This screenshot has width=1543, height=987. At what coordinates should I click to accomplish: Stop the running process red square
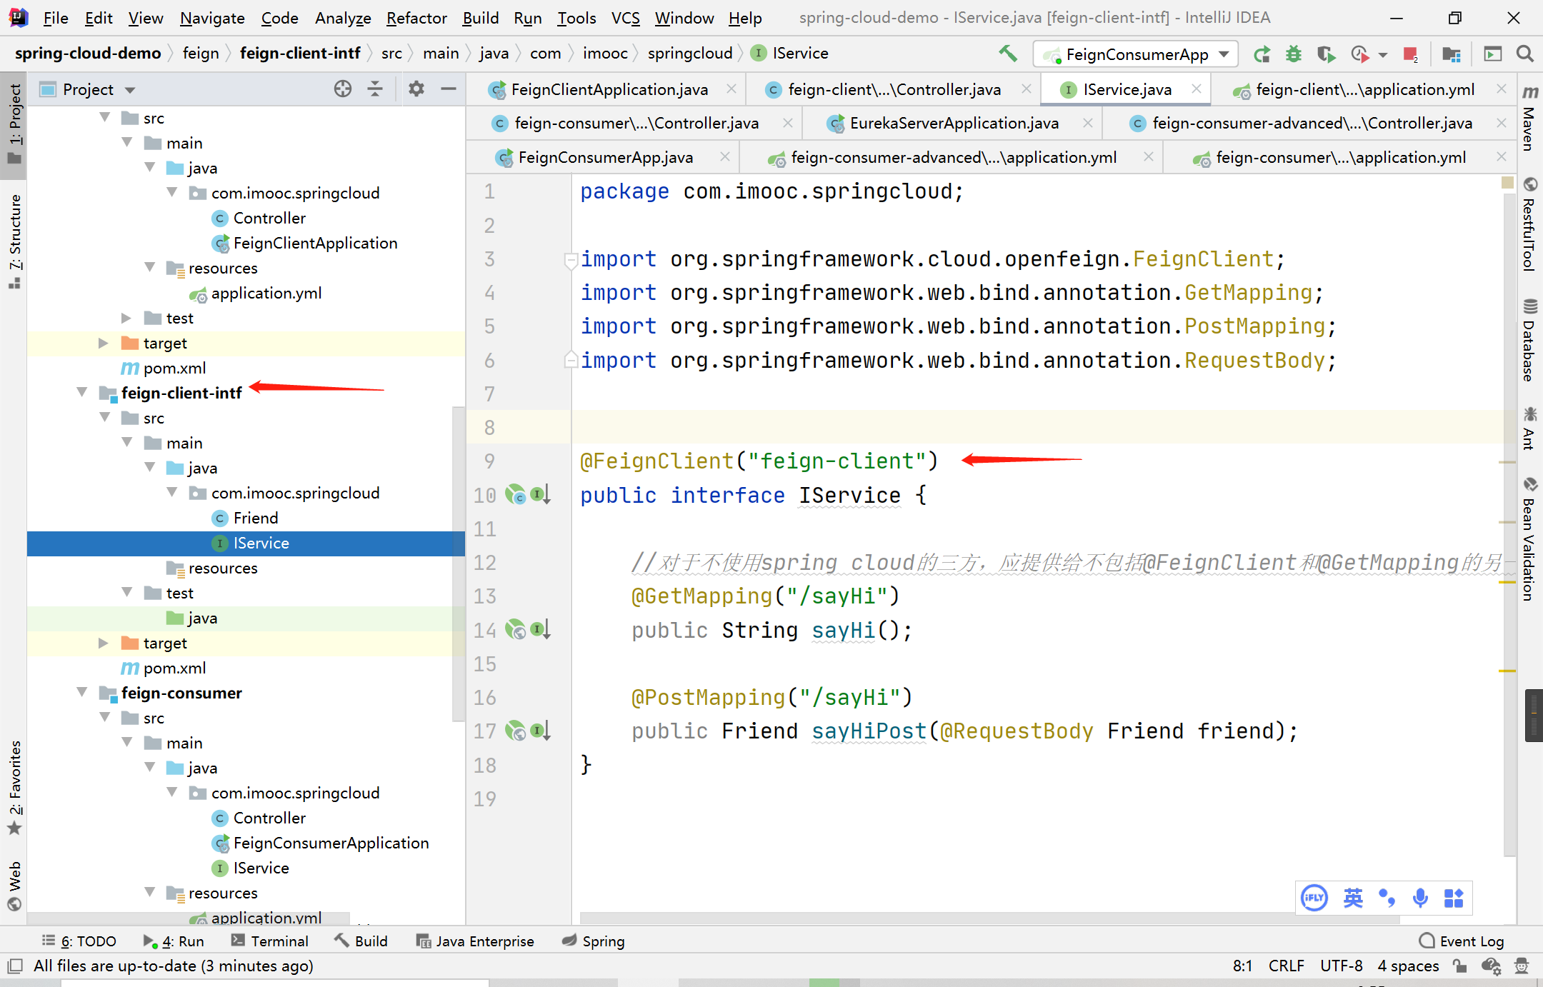(1411, 54)
